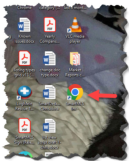
Task: Select the Known Issues.docx Word icon
Action: pyautogui.click(x=24, y=25)
